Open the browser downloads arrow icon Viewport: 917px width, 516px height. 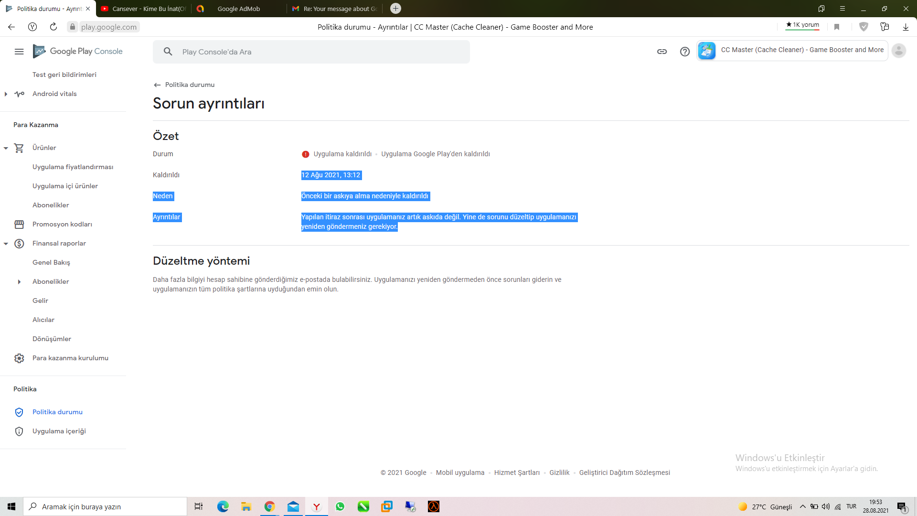(x=906, y=27)
